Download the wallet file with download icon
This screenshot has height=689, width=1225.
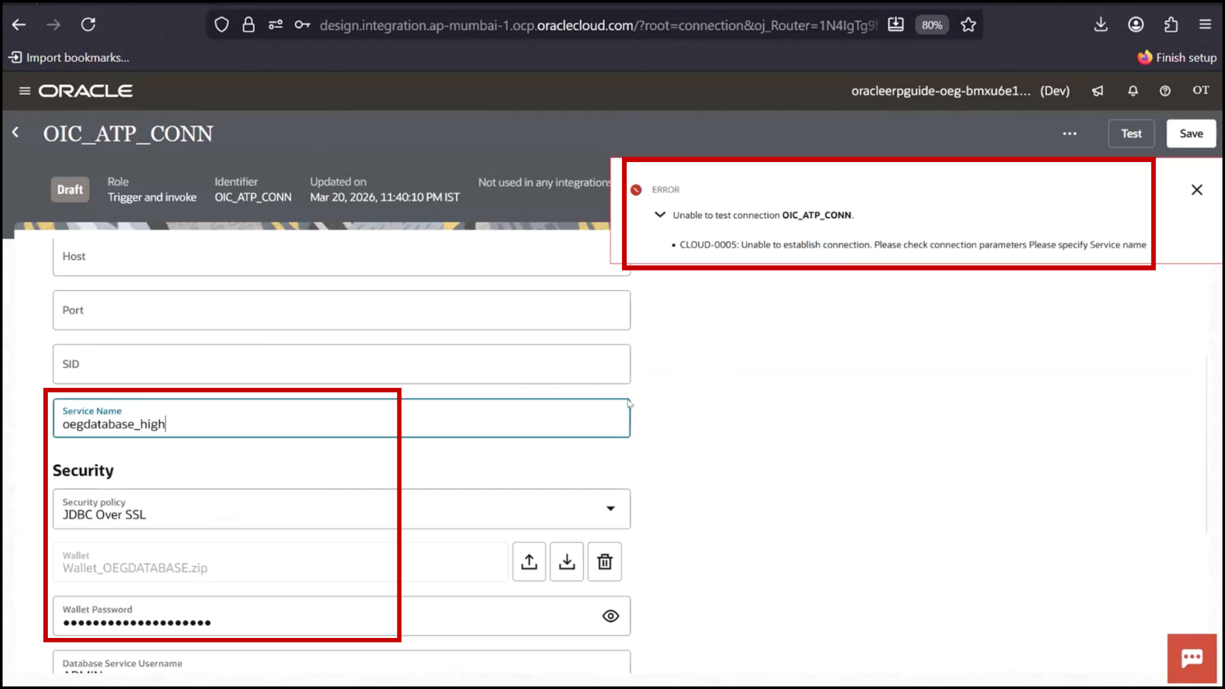tap(567, 561)
